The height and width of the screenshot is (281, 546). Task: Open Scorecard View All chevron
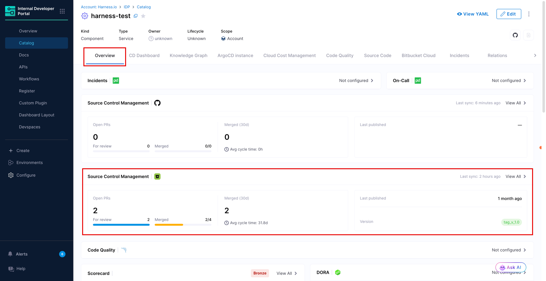[296, 273]
